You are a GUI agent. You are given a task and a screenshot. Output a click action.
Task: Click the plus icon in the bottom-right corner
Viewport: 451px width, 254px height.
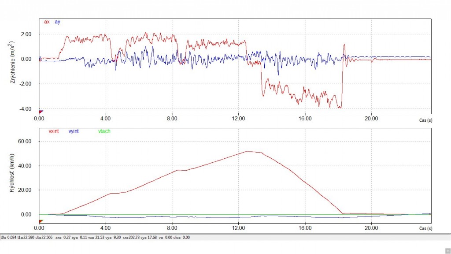tap(447, 251)
